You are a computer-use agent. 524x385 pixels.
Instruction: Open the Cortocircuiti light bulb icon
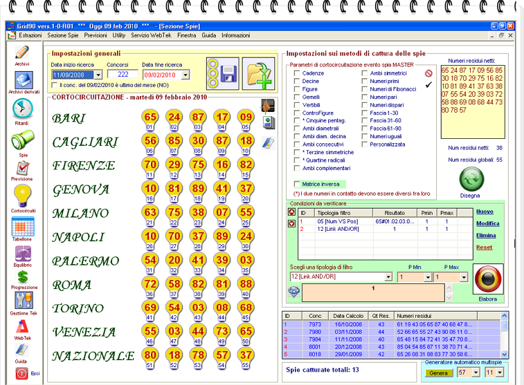tap(21, 195)
